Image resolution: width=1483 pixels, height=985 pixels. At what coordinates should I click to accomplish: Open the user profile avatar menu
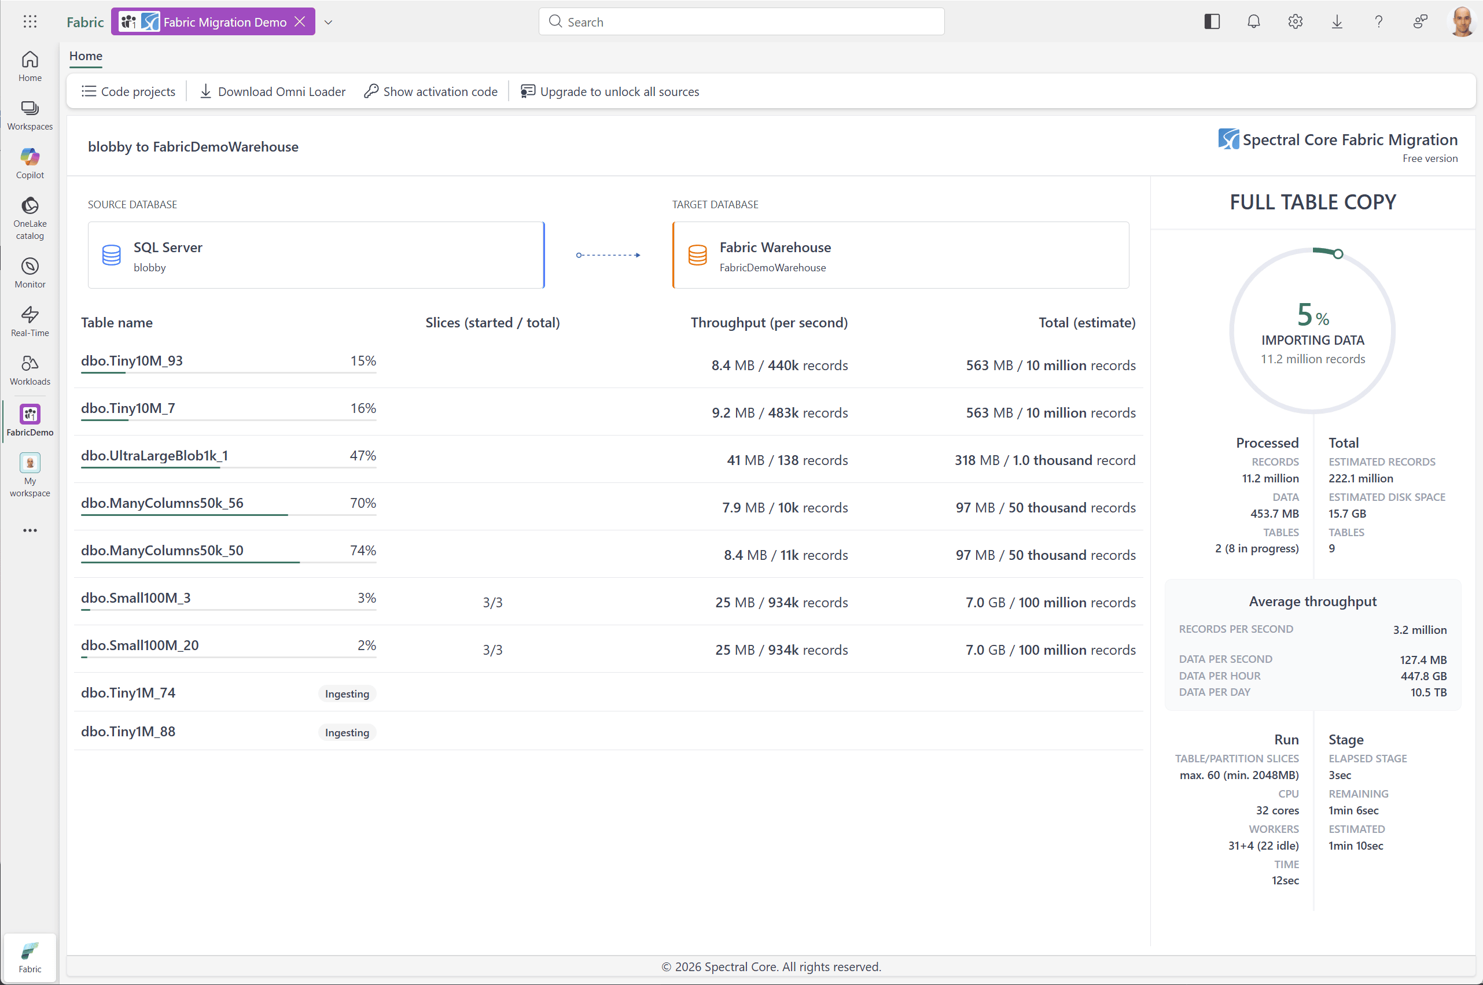click(1461, 22)
